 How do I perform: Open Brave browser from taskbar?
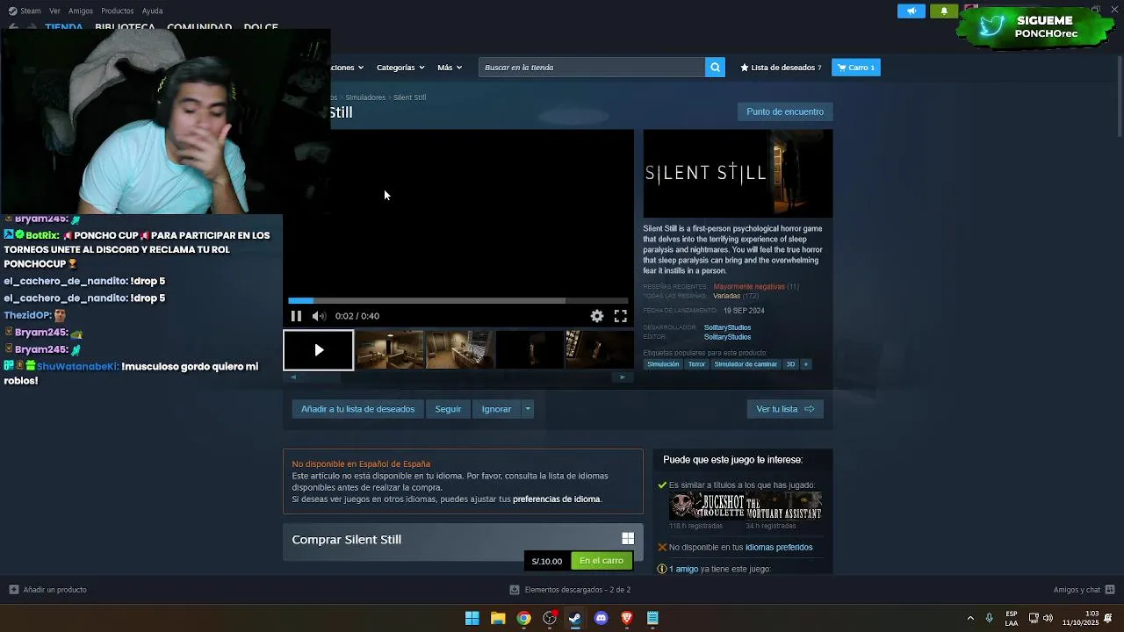pos(627,618)
